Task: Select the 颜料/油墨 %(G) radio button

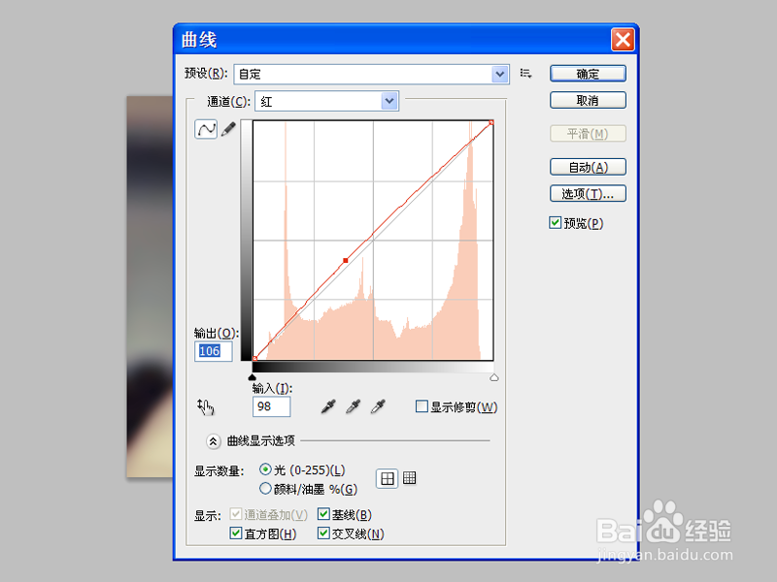Action: pyautogui.click(x=265, y=489)
